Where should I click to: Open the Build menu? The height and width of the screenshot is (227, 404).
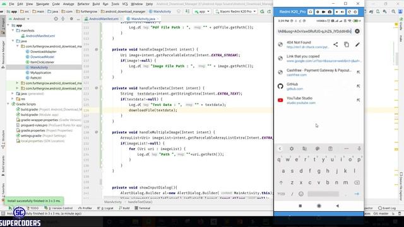[96, 4]
